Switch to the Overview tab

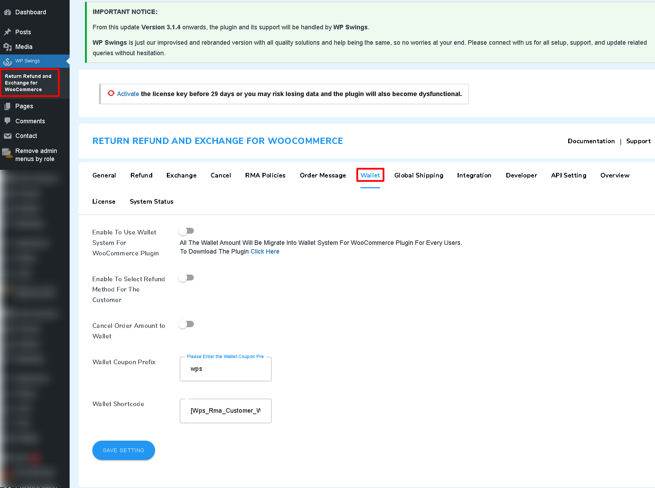(615, 175)
